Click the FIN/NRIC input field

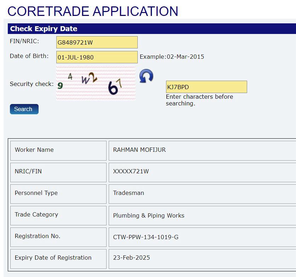click(97, 42)
